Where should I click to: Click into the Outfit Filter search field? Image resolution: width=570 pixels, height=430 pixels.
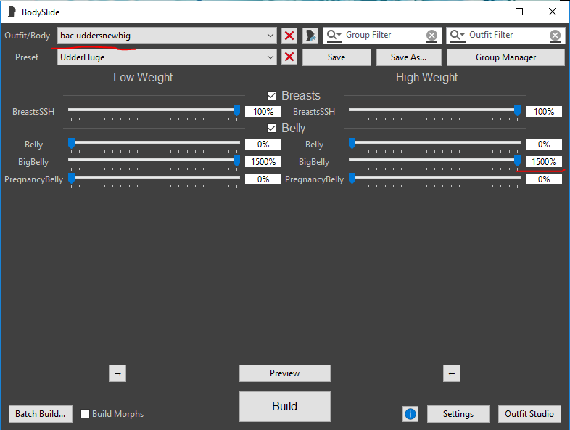coord(507,36)
